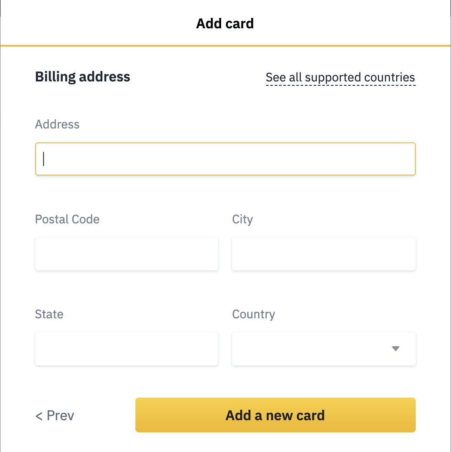Click the Postal Code label

tap(67, 219)
